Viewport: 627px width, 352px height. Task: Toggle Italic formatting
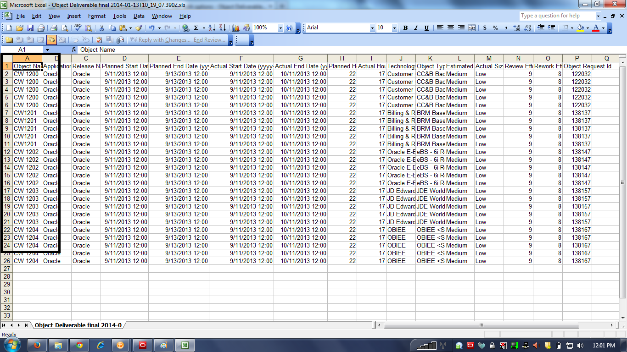click(x=416, y=28)
